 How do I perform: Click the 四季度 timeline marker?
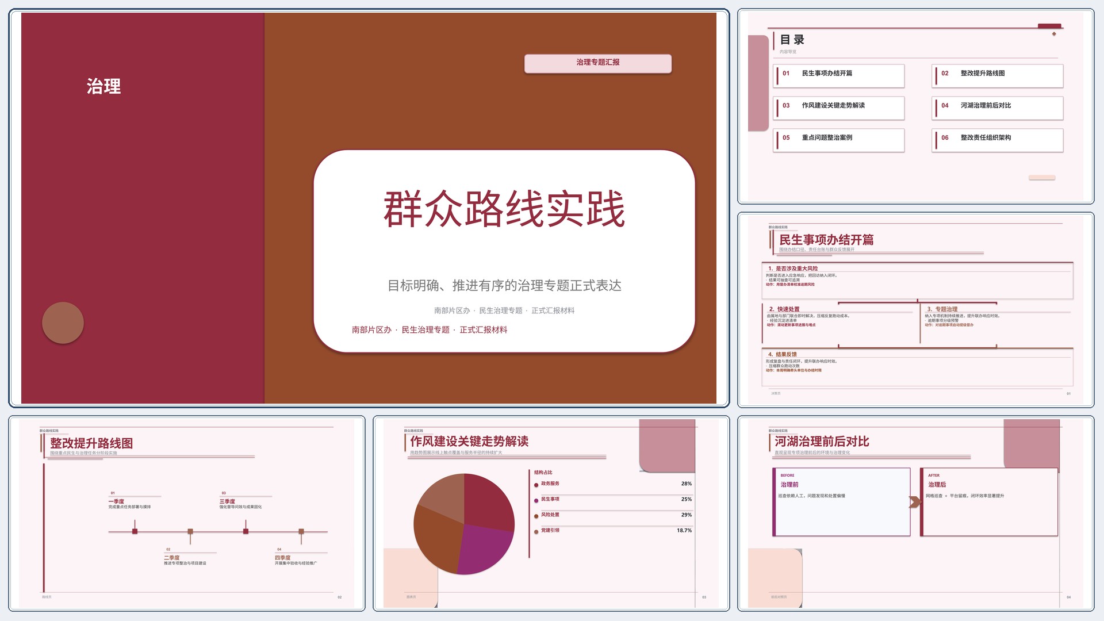tap(301, 531)
